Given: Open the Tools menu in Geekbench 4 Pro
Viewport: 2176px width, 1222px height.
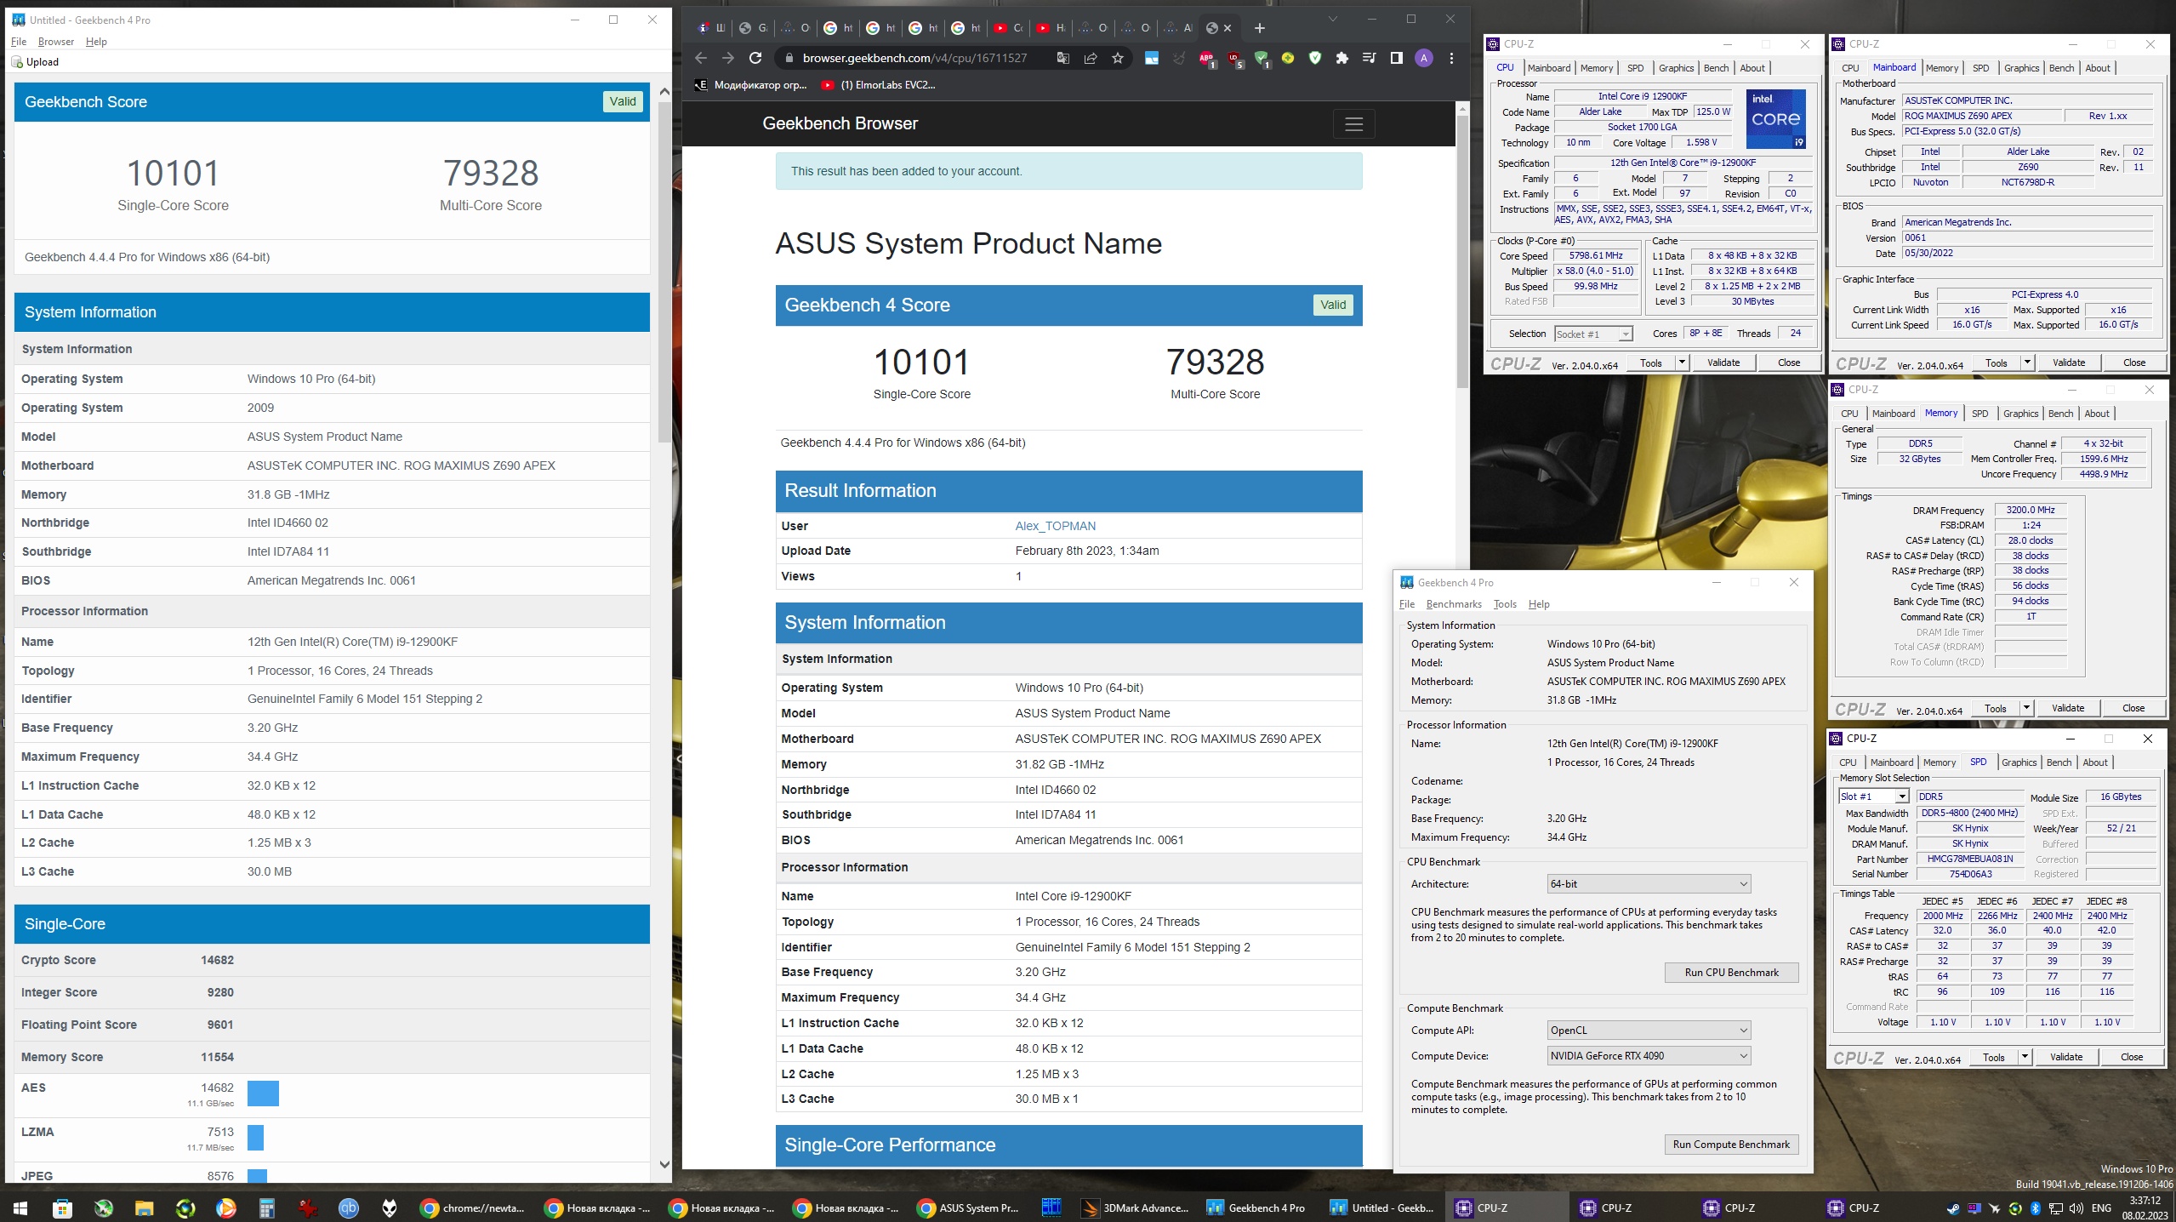Looking at the screenshot, I should [x=1505, y=604].
